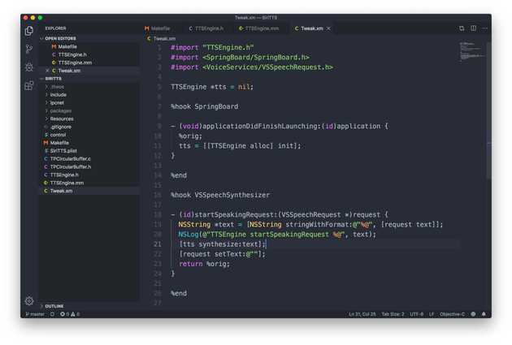Change the Tab Size: 2 setting
512x345 pixels.
coord(393,314)
